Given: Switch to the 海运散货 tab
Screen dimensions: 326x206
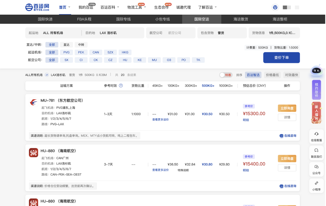Looking at the screenshot, I should click(241, 19).
